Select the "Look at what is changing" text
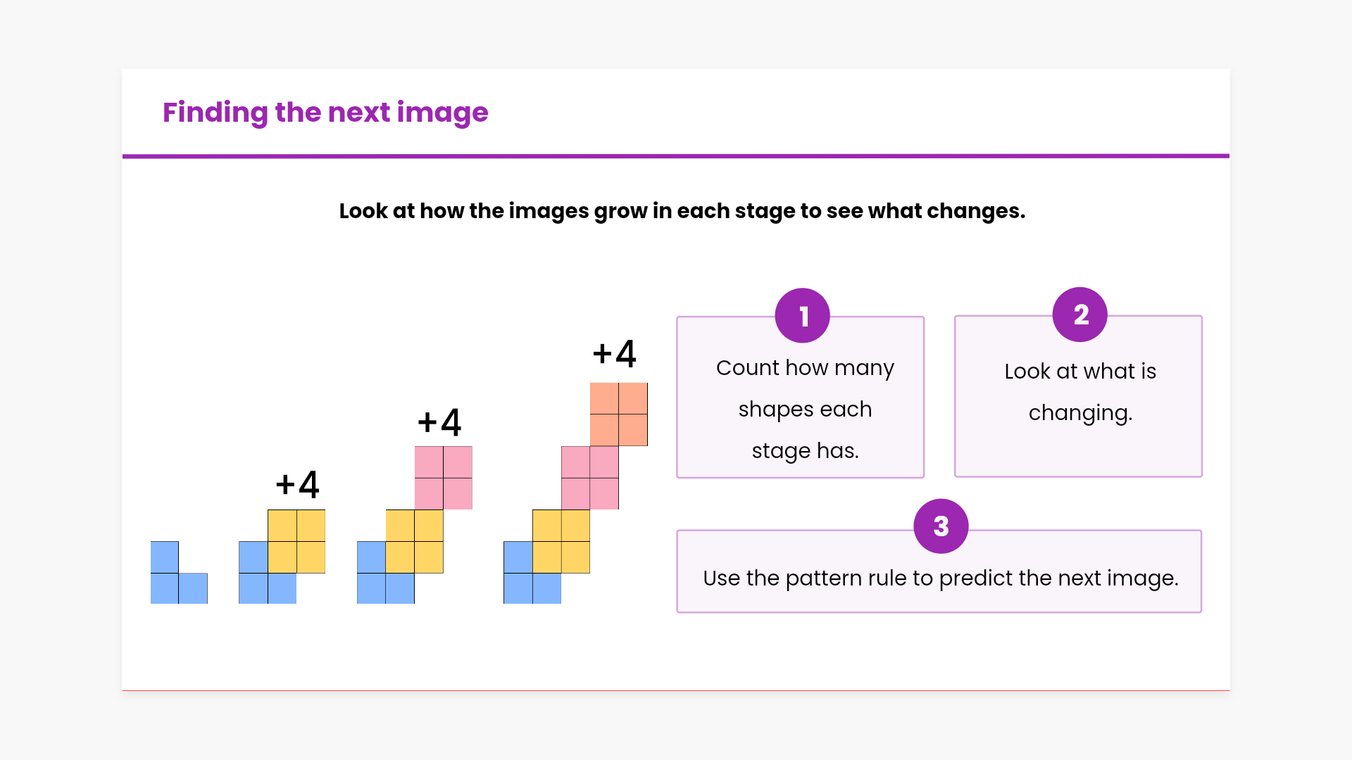 pyautogui.click(x=1080, y=391)
